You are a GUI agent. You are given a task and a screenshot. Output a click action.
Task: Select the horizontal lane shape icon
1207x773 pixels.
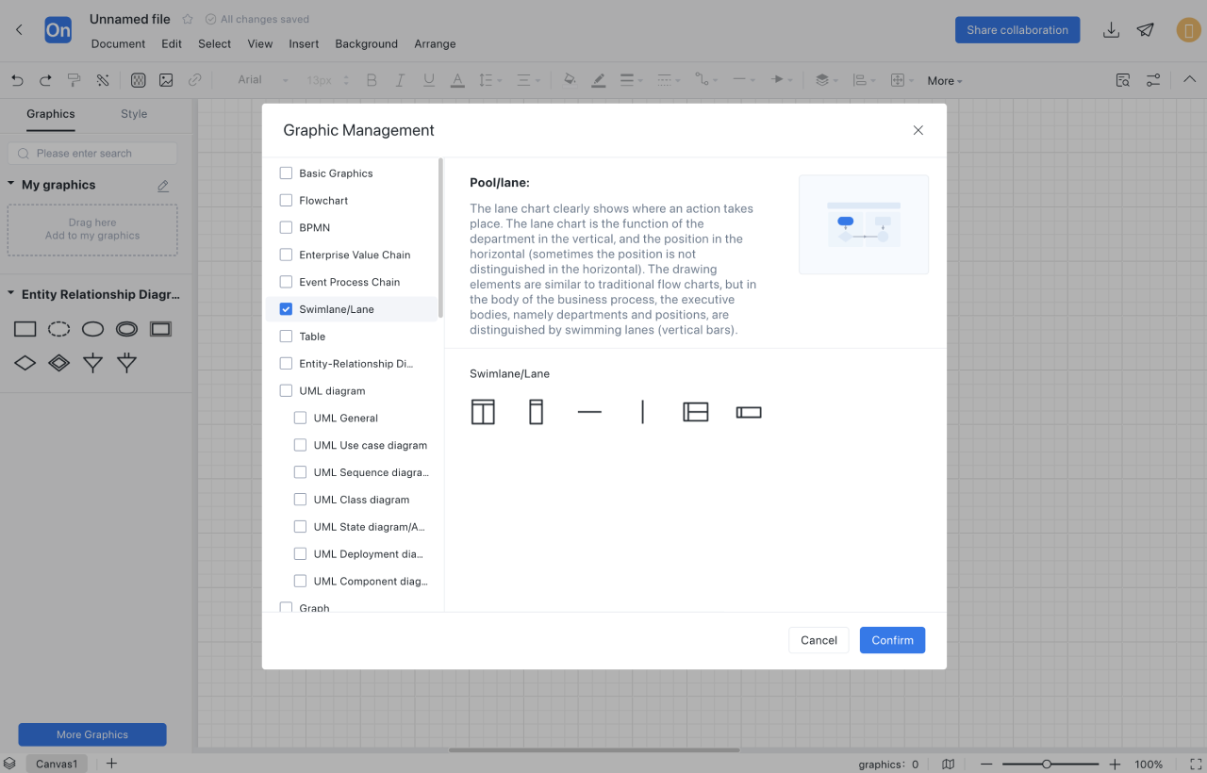click(x=749, y=412)
